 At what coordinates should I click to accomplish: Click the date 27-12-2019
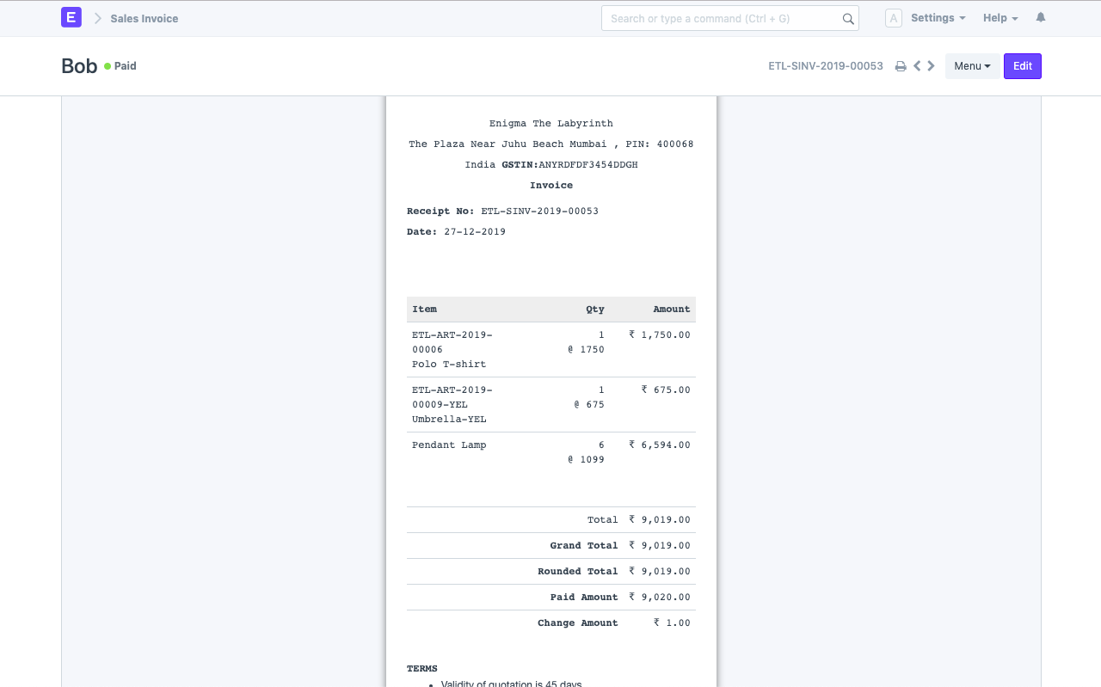[x=475, y=232]
